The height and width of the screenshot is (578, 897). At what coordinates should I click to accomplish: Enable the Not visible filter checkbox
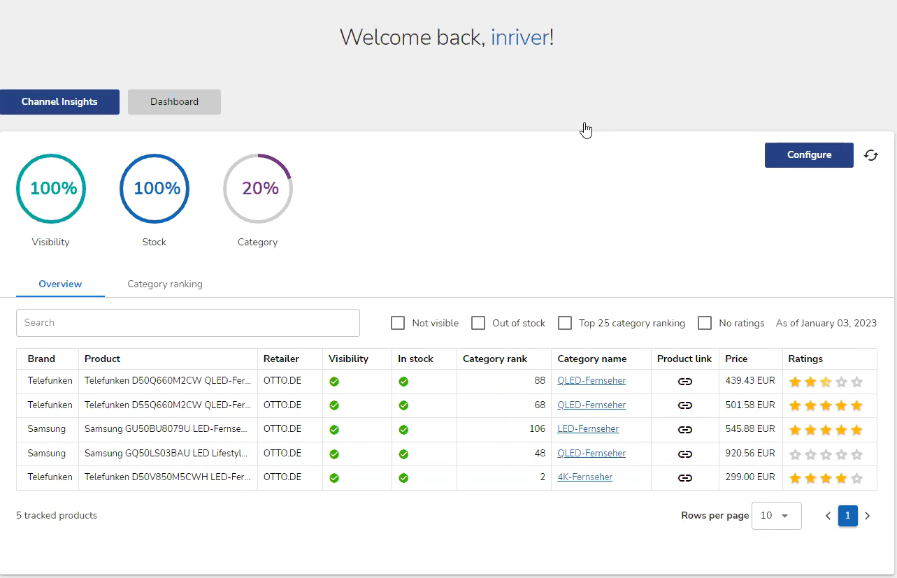[398, 323]
